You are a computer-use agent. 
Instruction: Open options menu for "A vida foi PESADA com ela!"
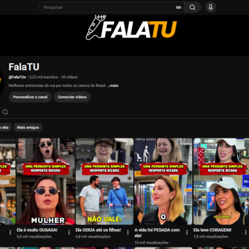[x=187, y=232]
